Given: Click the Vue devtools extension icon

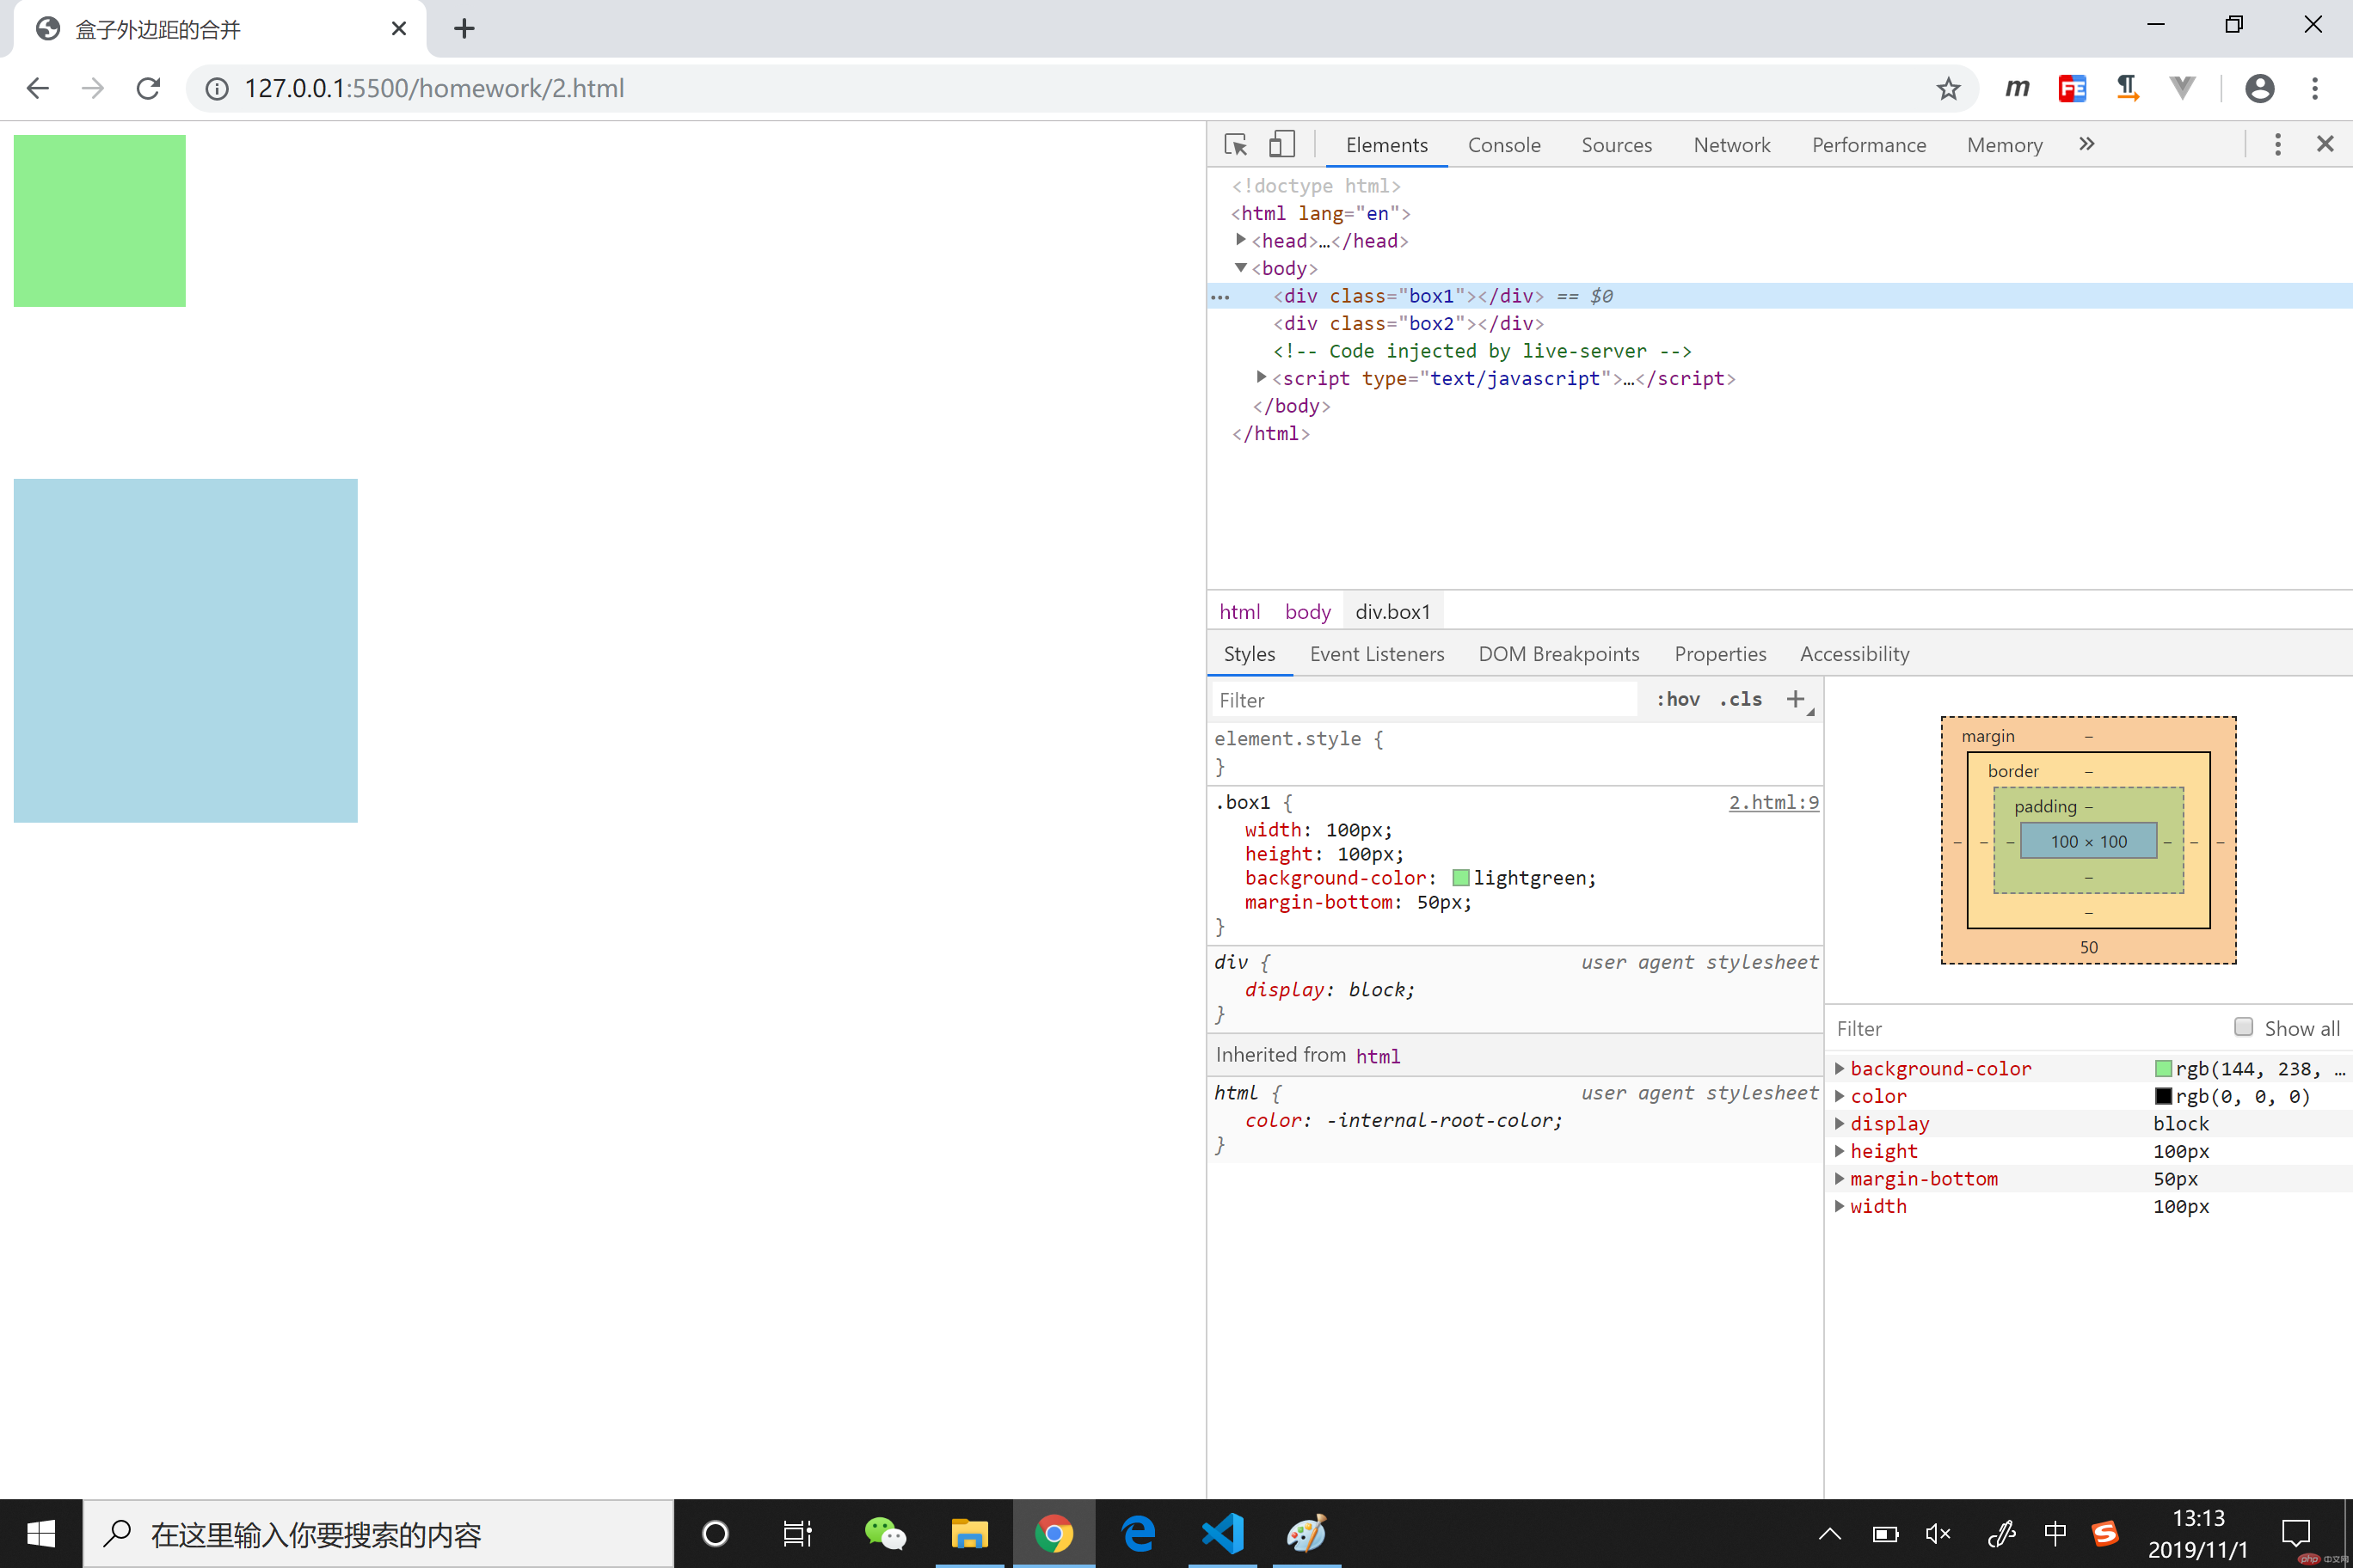Looking at the screenshot, I should pos(2182,88).
